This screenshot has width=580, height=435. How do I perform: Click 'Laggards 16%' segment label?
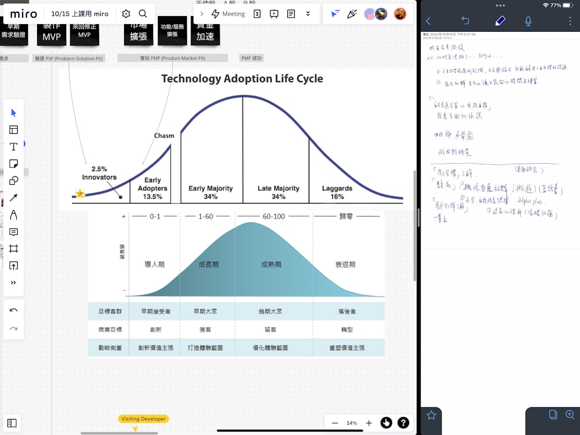click(x=337, y=192)
